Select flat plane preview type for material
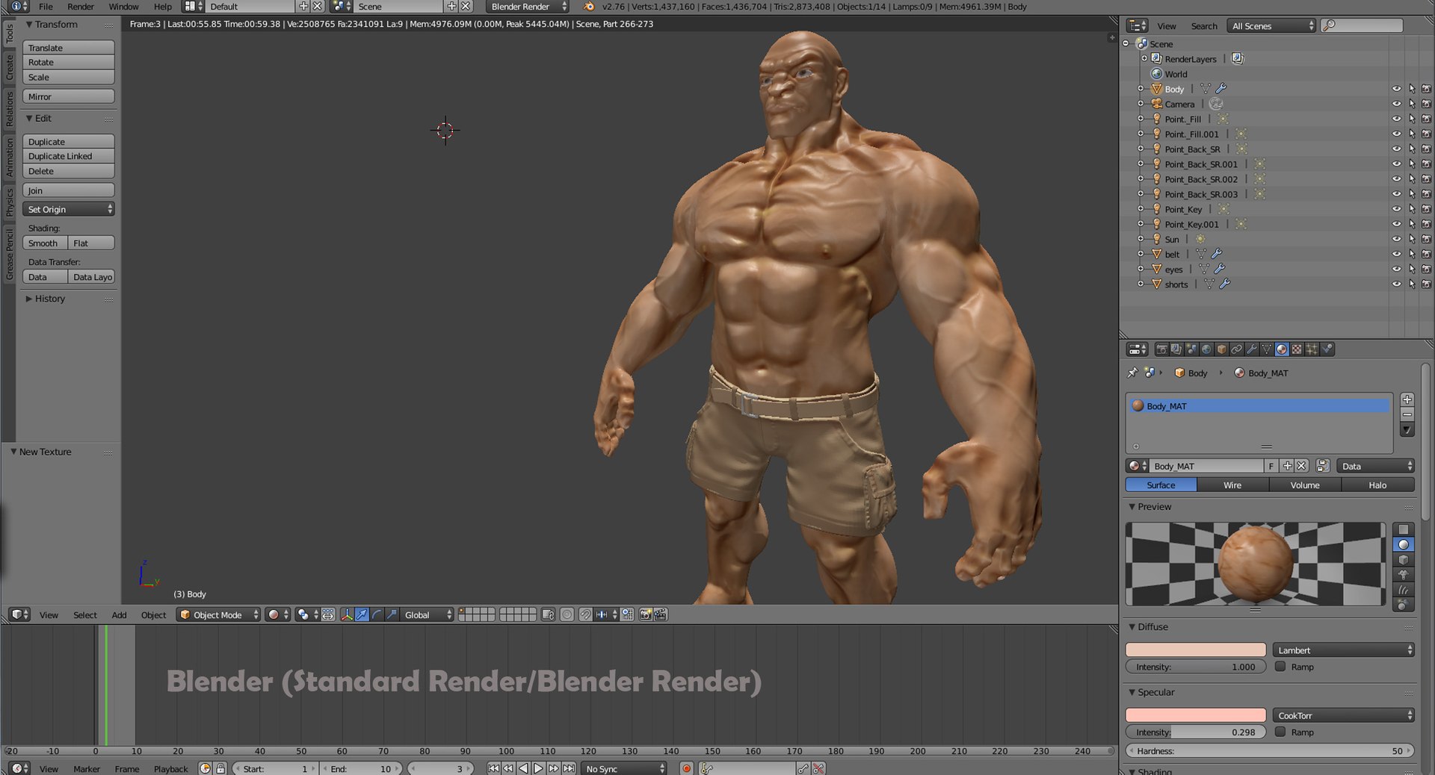1435x775 pixels. (1404, 529)
